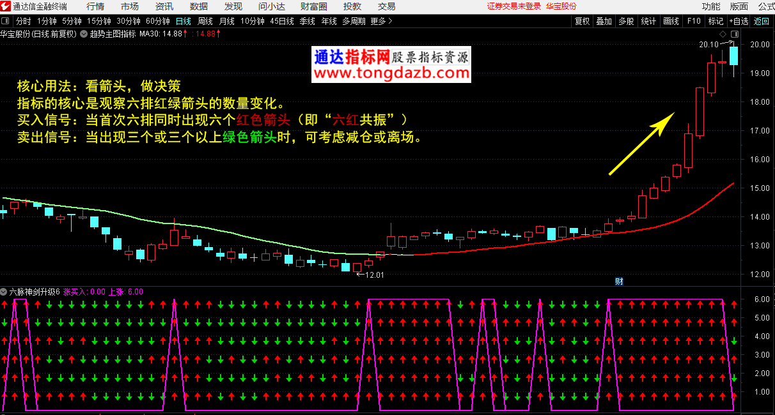The width and height of the screenshot is (775, 415).
Task: Click the red 通达信 logo icon
Action: coord(5,6)
